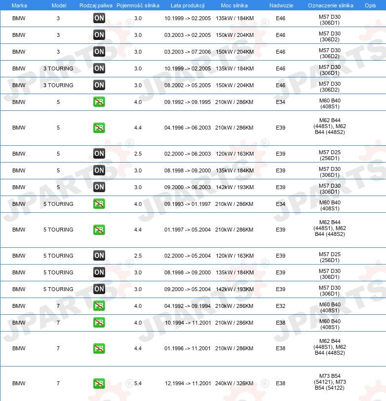Screen dimensions: 386x401
Task: Select the date range 02.2000 -> 06.2003
Action: (x=188, y=154)
